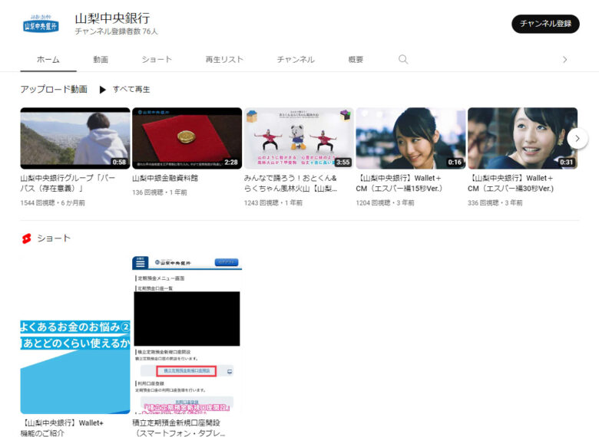Viewport: 599px width, 437px height.
Task: Click 336 回視聴・3 年前 metadata
Action: pyautogui.click(x=495, y=203)
